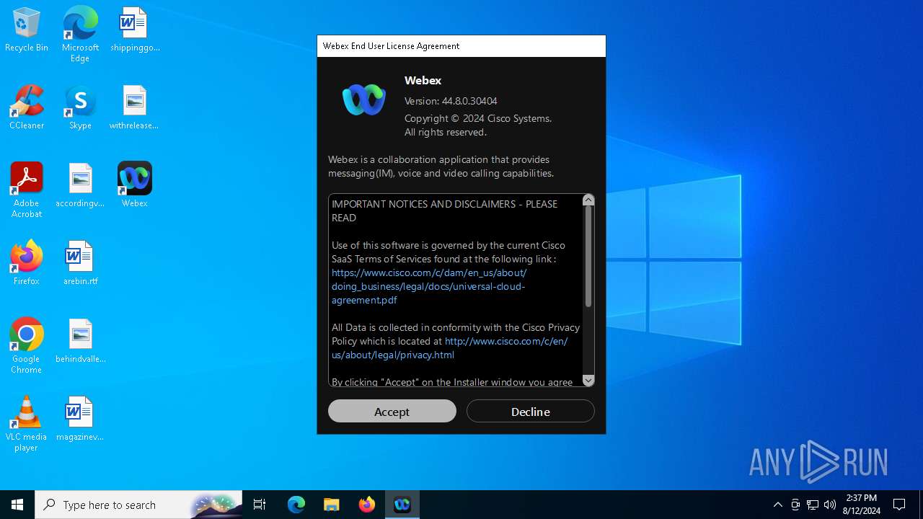
Task: Open File Explorer from the taskbar
Action: point(331,505)
